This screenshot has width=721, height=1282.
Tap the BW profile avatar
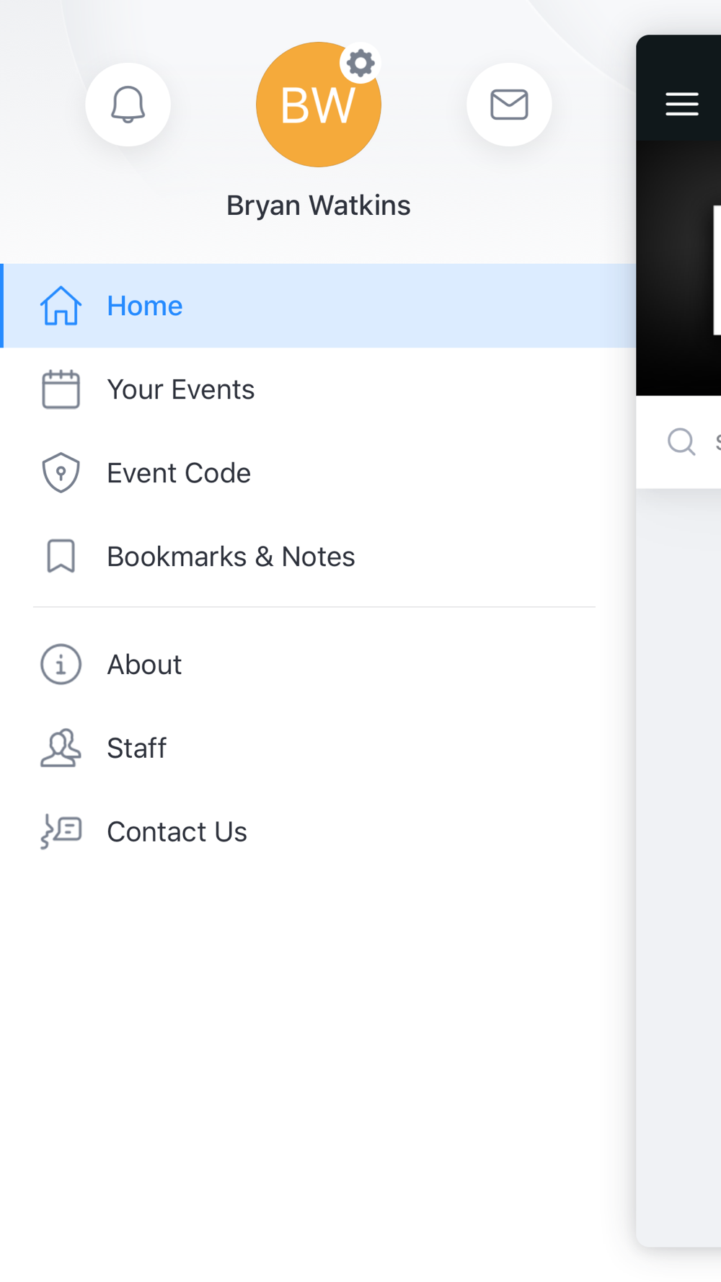(319, 105)
